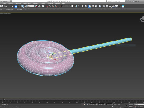Click the Isolate Selection toggle icon
The height and width of the screenshot is (108, 144).
(x=82, y=104)
